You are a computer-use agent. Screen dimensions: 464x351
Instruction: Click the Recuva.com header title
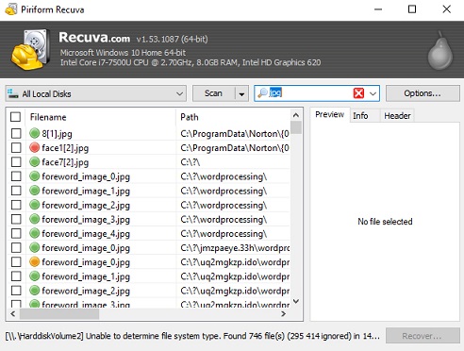point(94,38)
